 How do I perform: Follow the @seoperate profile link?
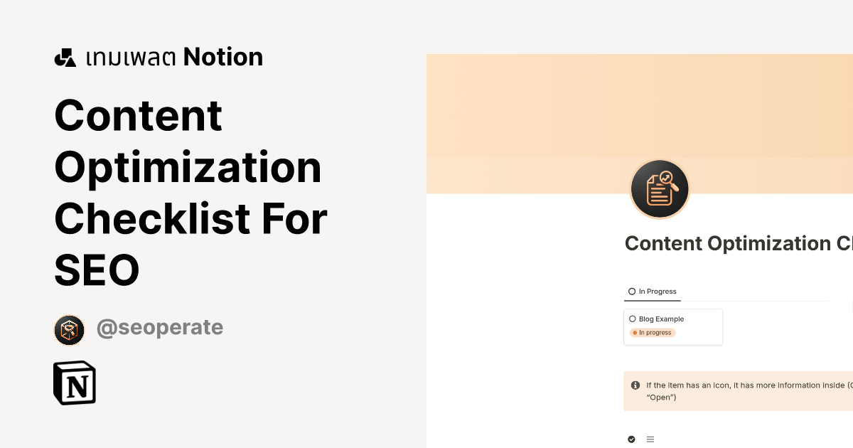[160, 327]
